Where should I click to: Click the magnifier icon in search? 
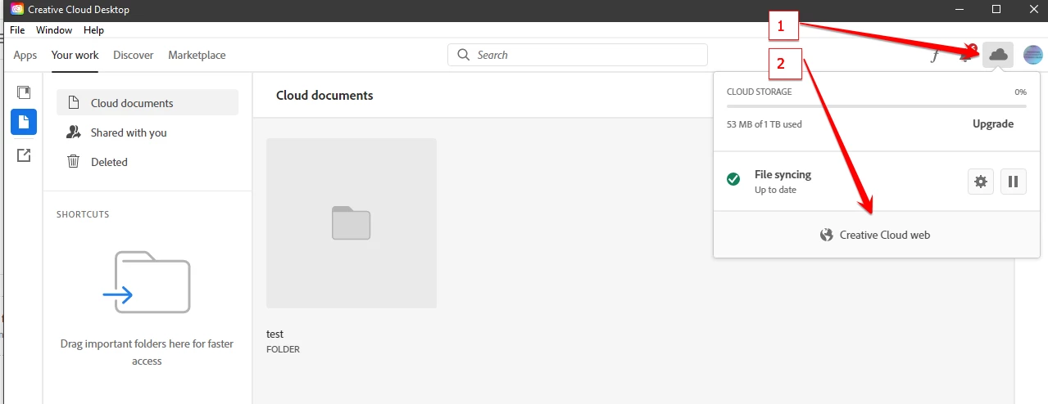464,55
